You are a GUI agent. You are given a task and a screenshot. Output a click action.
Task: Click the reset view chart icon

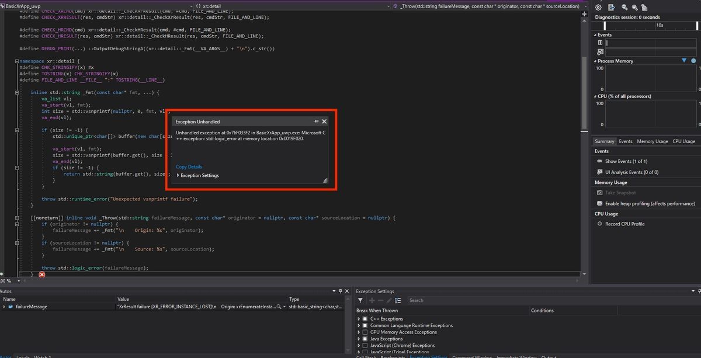tap(644, 8)
